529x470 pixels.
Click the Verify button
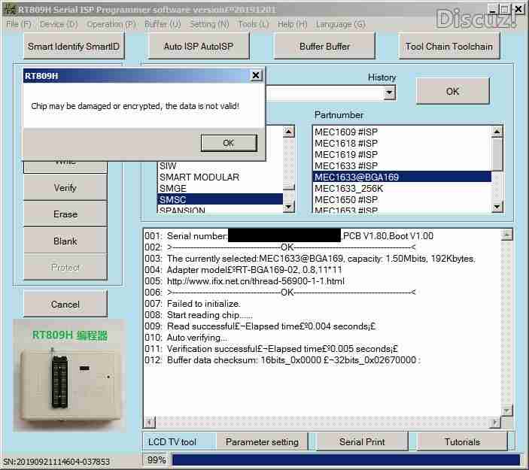tap(65, 188)
